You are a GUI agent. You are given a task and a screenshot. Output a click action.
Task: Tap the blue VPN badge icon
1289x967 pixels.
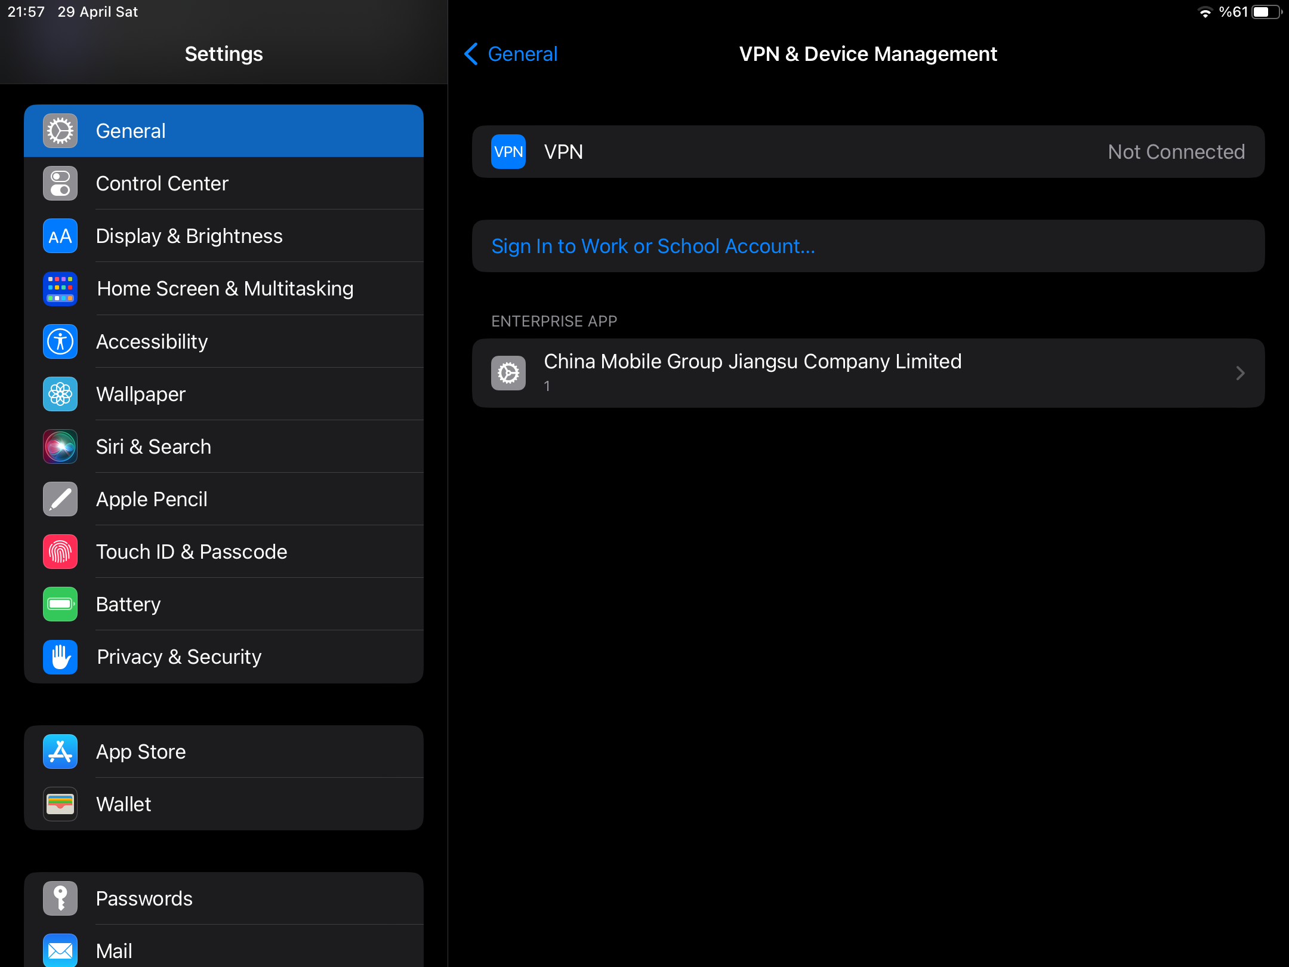508,152
